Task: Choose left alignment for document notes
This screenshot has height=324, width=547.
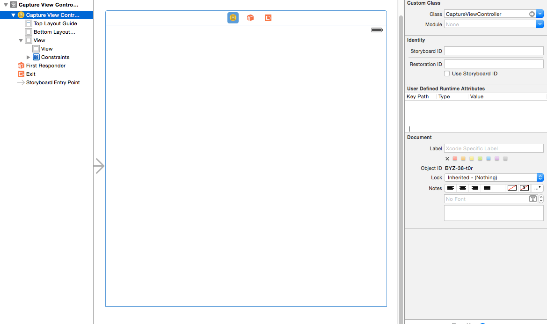Action: 450,188
